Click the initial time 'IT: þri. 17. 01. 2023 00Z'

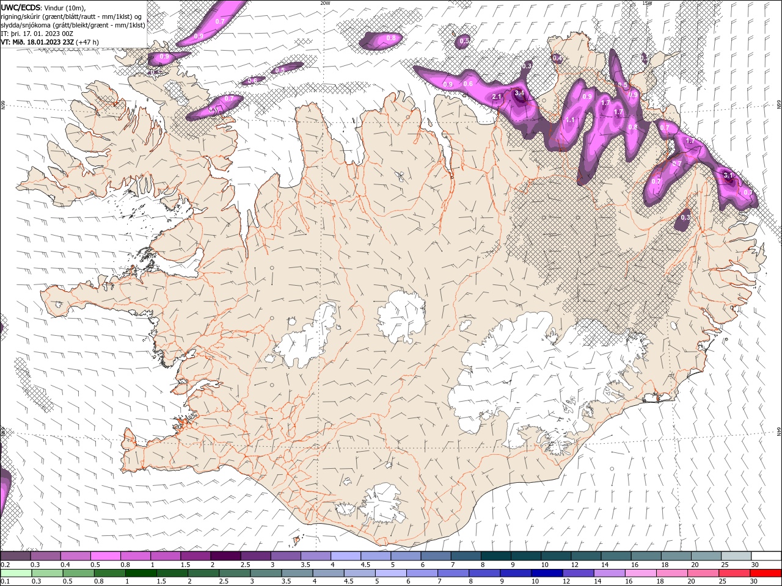point(38,34)
